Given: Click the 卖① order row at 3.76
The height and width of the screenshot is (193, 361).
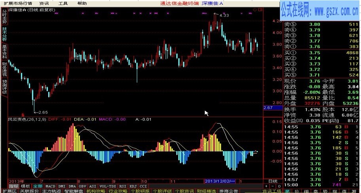Looking at the screenshot, I should [321, 47].
